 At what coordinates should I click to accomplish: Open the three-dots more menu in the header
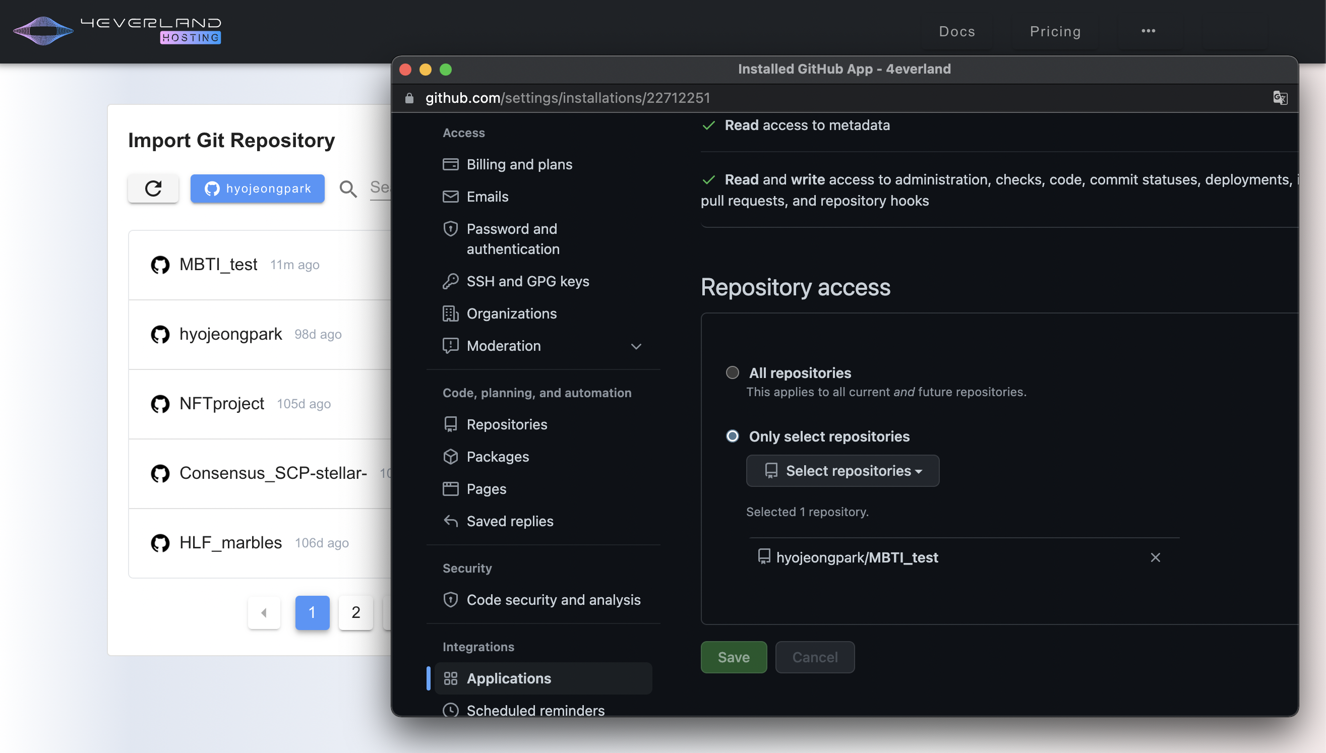coord(1148,31)
